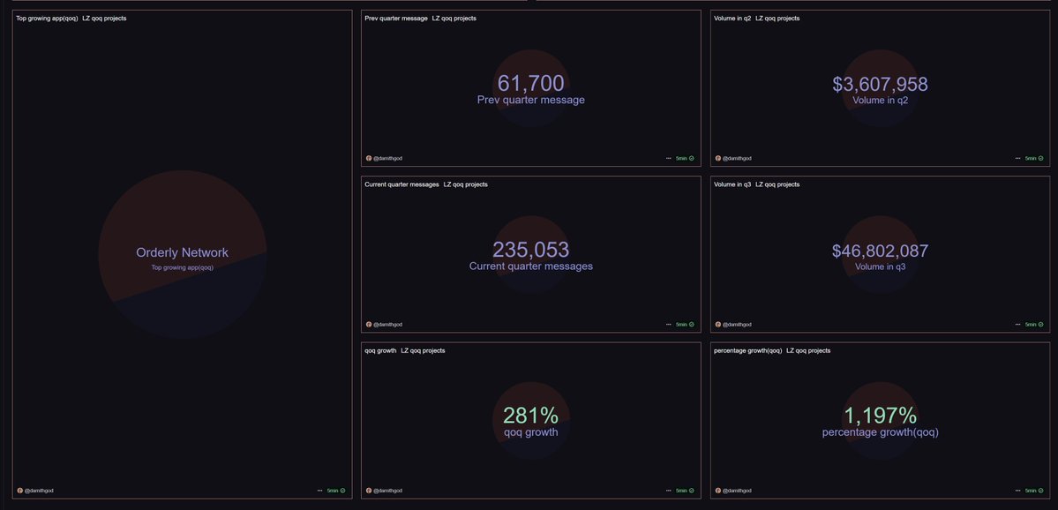The width and height of the screenshot is (1058, 510).
Task: Open the three-dot menu on Current quarter messages panel
Action: [669, 325]
